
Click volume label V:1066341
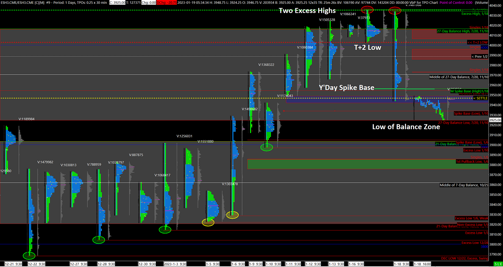(x=348, y=14)
